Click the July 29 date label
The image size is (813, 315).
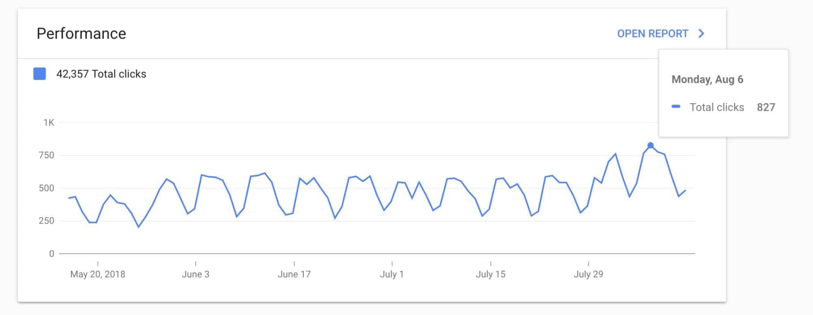coord(588,274)
